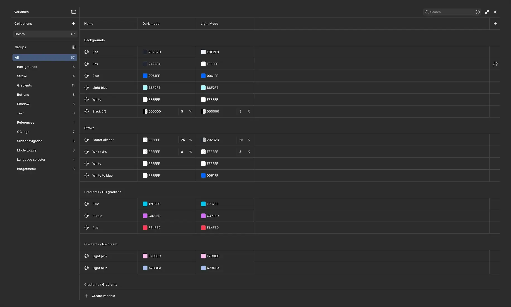Open the Shadow group

point(45,104)
